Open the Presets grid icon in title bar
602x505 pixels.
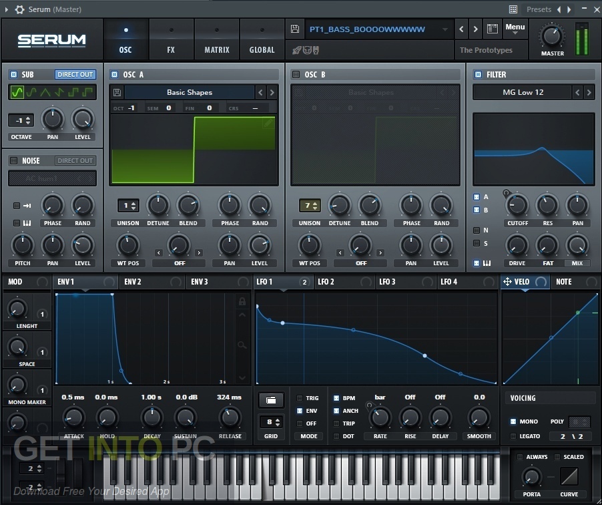pos(513,9)
